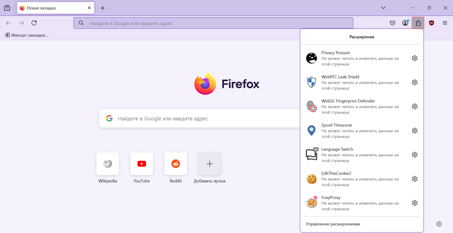Image resolution: width=453 pixels, height=233 pixels.
Task: Open Language Switch gear settings
Action: coord(415,155)
